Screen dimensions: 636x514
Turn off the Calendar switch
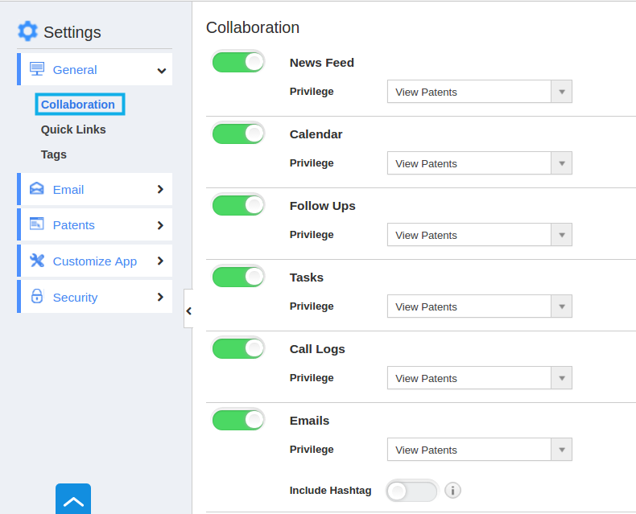(238, 134)
